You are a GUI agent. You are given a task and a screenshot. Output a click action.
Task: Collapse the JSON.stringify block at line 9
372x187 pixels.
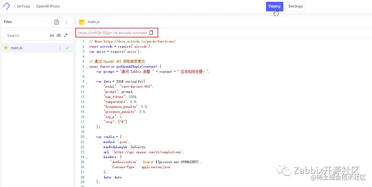[86, 82]
